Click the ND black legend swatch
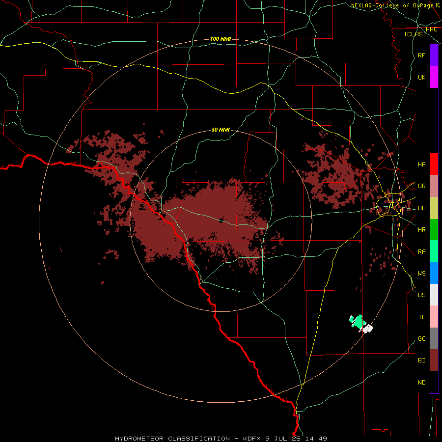Viewport: 442px width, 442px height. [x=434, y=382]
